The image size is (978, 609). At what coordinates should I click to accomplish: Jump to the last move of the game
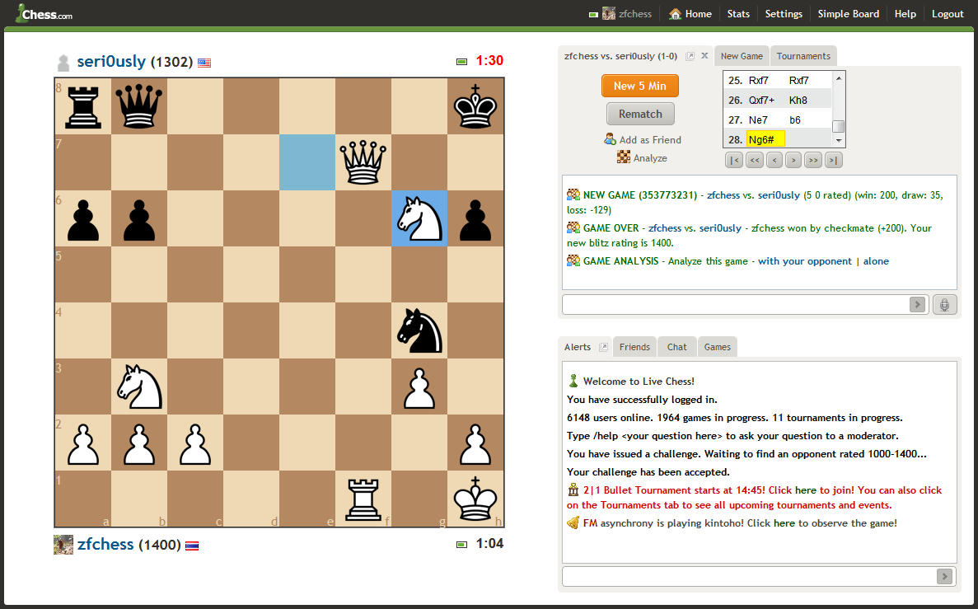click(x=833, y=161)
